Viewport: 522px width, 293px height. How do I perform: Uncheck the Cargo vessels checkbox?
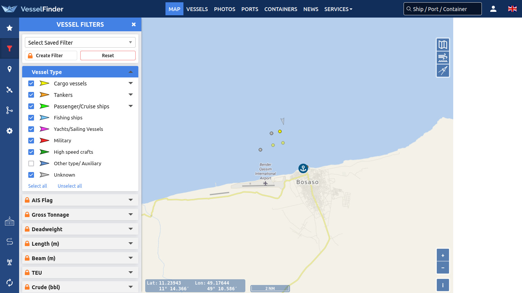click(x=31, y=83)
